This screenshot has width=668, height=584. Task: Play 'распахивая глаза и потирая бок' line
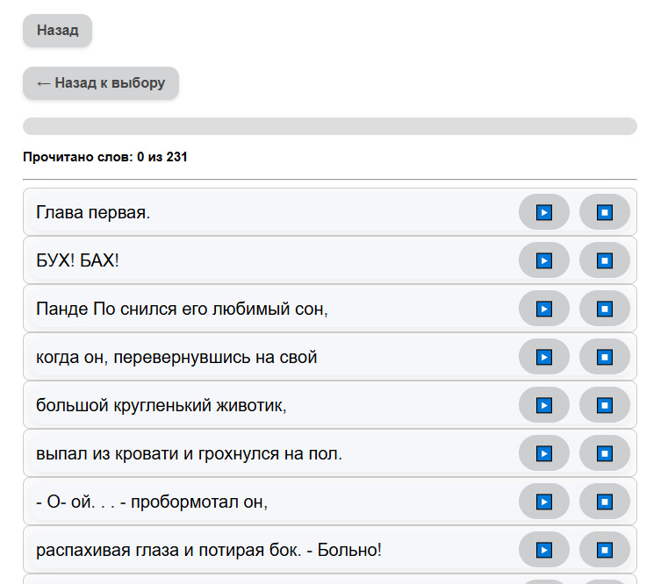tap(544, 550)
